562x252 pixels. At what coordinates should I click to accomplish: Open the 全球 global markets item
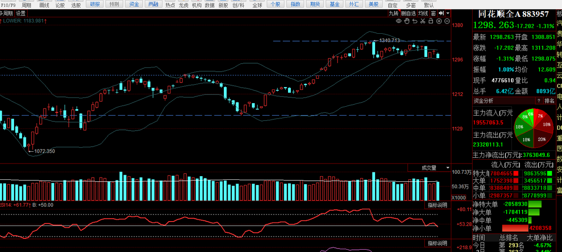(x=258, y=5)
